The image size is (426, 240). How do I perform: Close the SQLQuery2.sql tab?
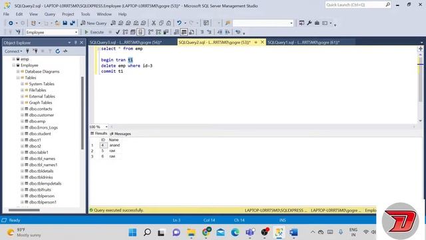262,42
